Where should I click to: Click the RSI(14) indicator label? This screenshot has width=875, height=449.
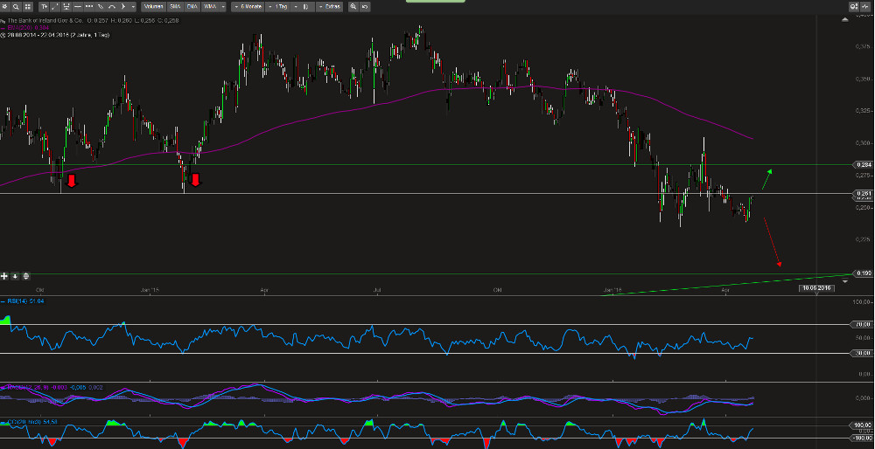click(x=17, y=301)
